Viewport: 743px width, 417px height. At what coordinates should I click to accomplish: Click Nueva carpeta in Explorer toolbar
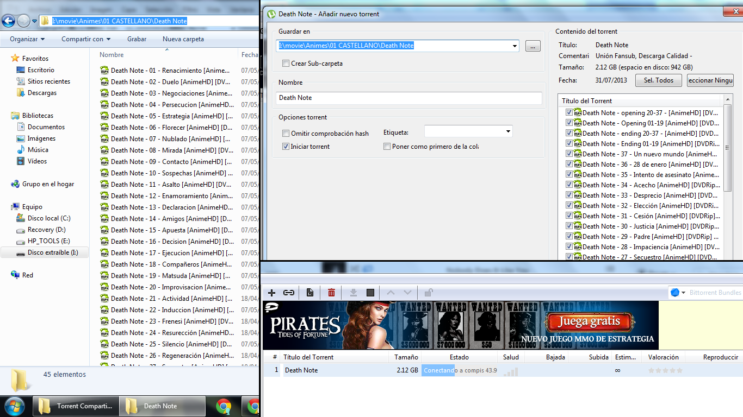(x=183, y=39)
